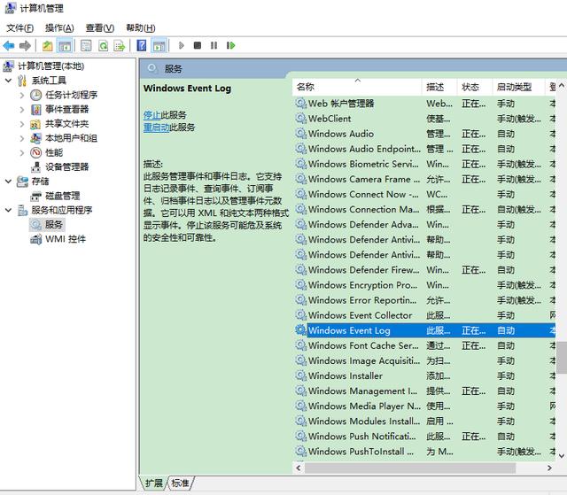Screen dimensions: 567x495
Task: Open 磁盘管理 in the tree
Action: point(63,196)
